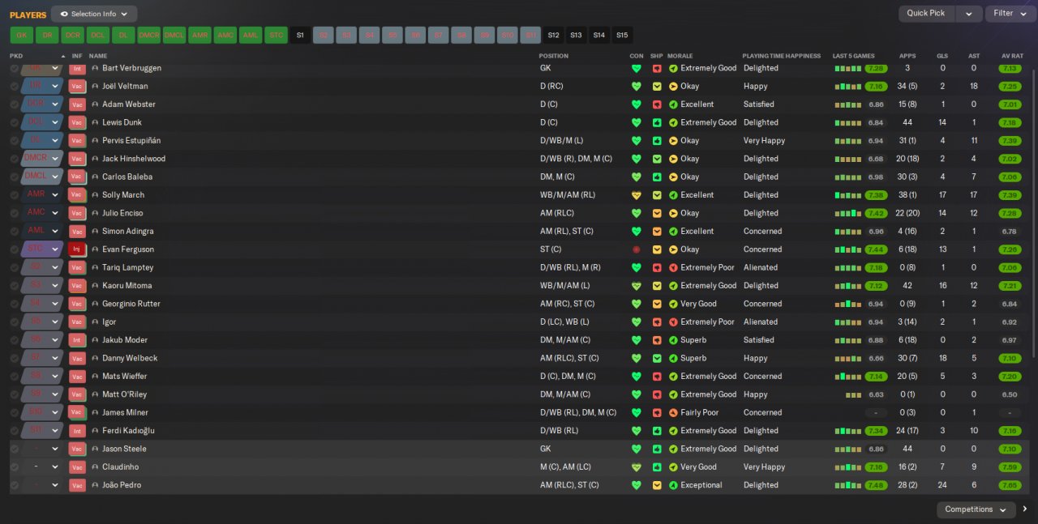Click the morale icon next to Tariq Lamptey's Extremely Poor

click(x=673, y=267)
